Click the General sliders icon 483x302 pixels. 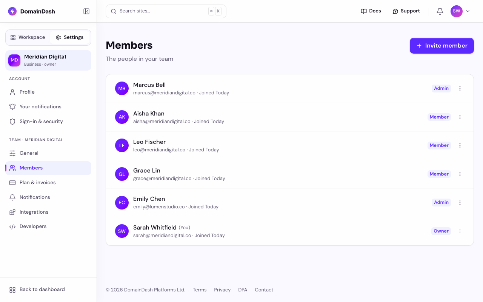(x=12, y=153)
